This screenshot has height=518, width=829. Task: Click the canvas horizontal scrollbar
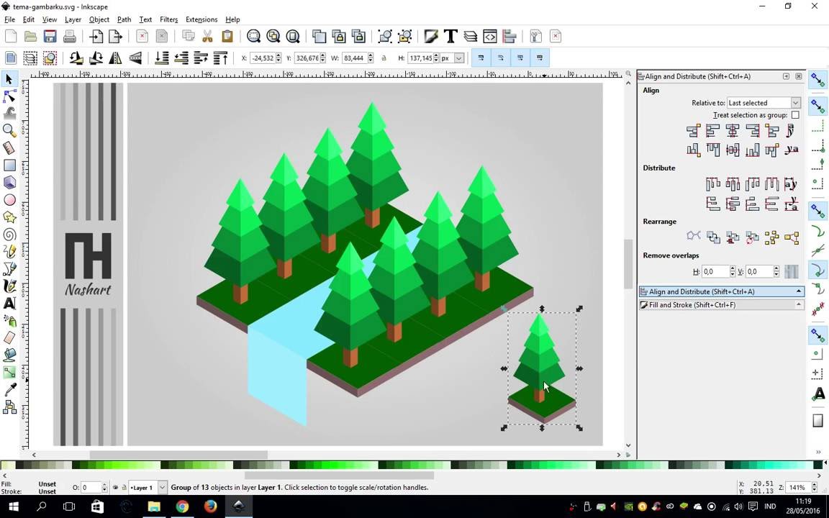(x=178, y=455)
